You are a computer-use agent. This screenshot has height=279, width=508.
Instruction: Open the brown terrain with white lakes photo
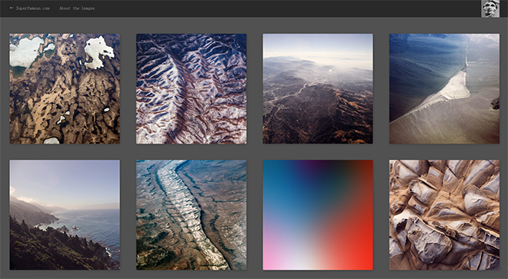point(65,88)
